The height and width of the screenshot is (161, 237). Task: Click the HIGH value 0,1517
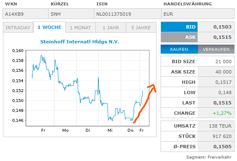223,82
